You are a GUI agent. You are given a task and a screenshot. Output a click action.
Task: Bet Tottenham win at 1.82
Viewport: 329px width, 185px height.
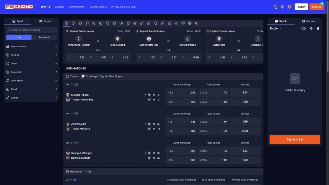[x=76, y=57]
